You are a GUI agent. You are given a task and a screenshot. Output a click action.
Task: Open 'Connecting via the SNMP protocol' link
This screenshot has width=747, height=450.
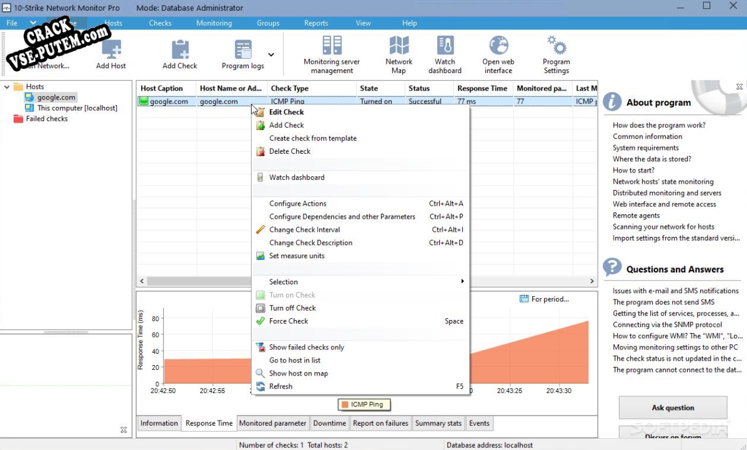pos(668,324)
